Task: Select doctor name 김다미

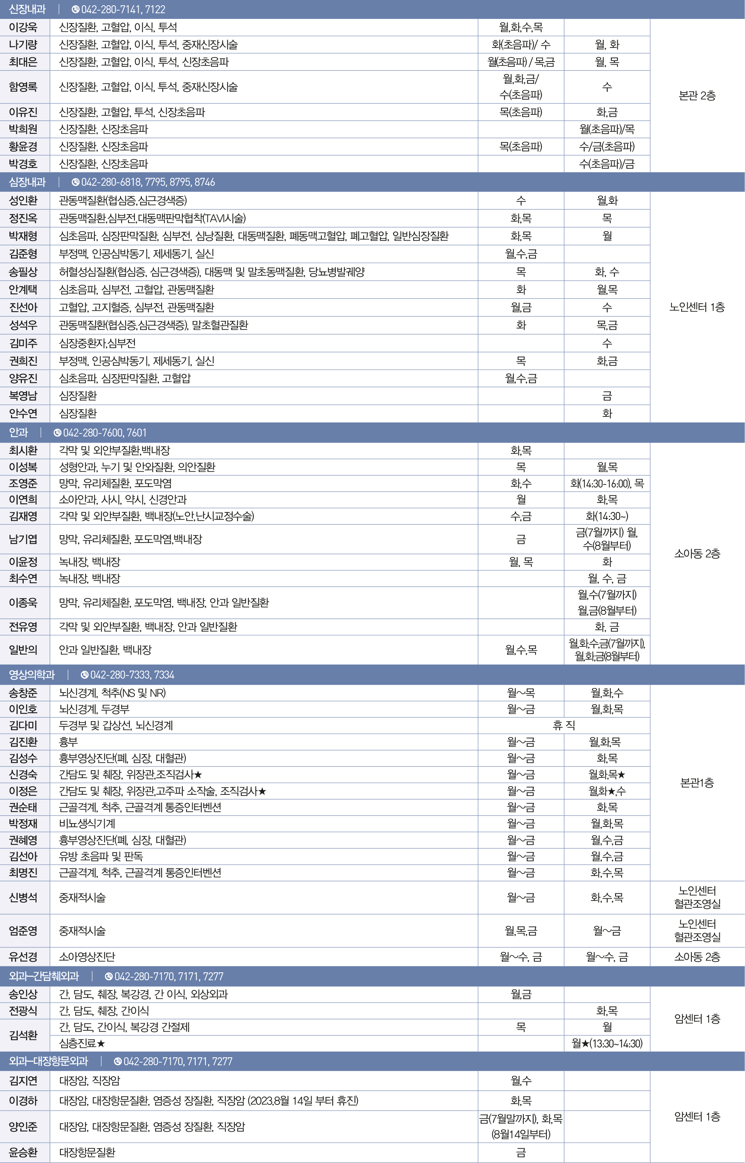Action: click(23, 725)
